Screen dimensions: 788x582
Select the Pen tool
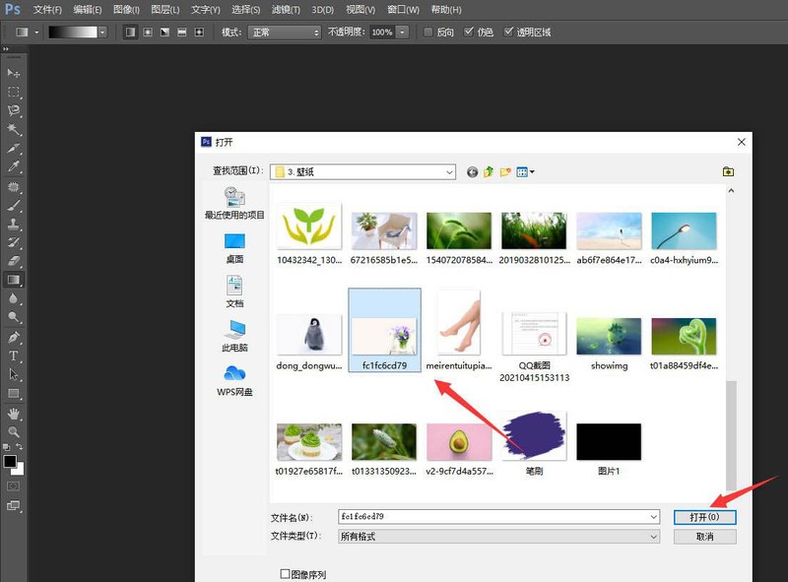pyautogui.click(x=14, y=337)
